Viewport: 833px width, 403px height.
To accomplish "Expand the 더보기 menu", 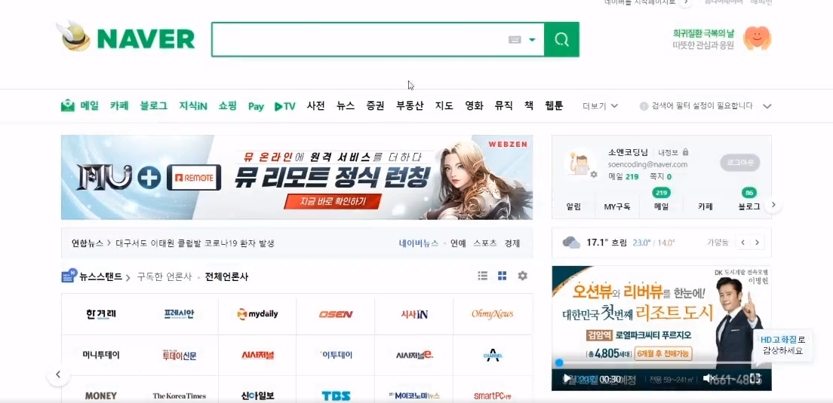I will tap(600, 106).
